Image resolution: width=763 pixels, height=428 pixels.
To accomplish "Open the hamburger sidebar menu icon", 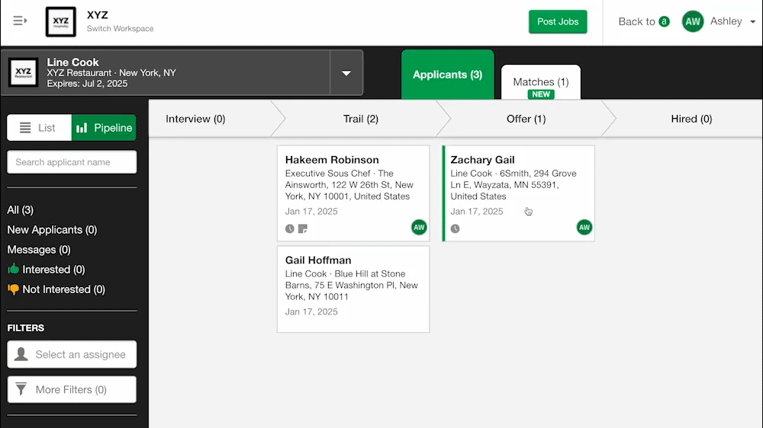I will click(20, 21).
